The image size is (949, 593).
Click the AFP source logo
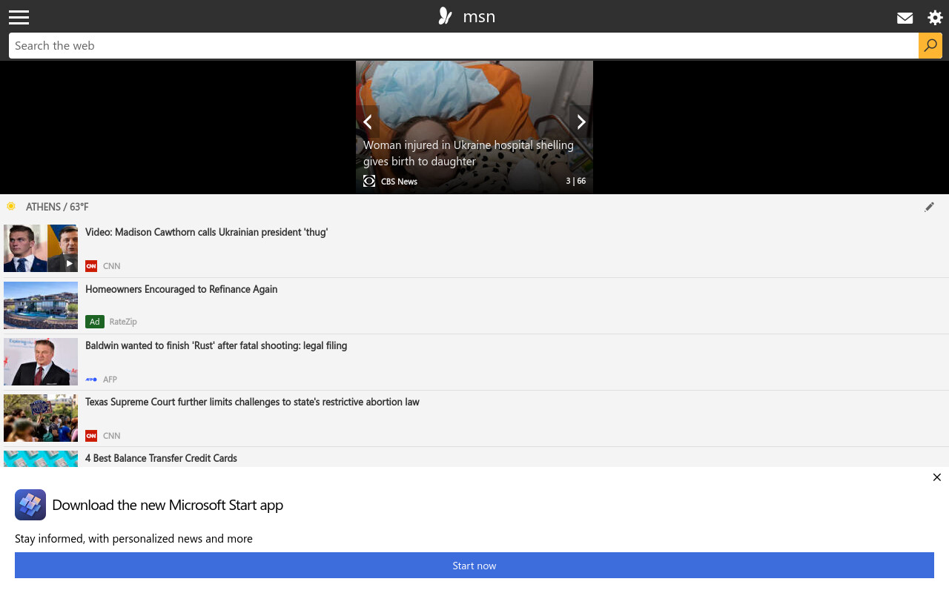[x=91, y=380]
